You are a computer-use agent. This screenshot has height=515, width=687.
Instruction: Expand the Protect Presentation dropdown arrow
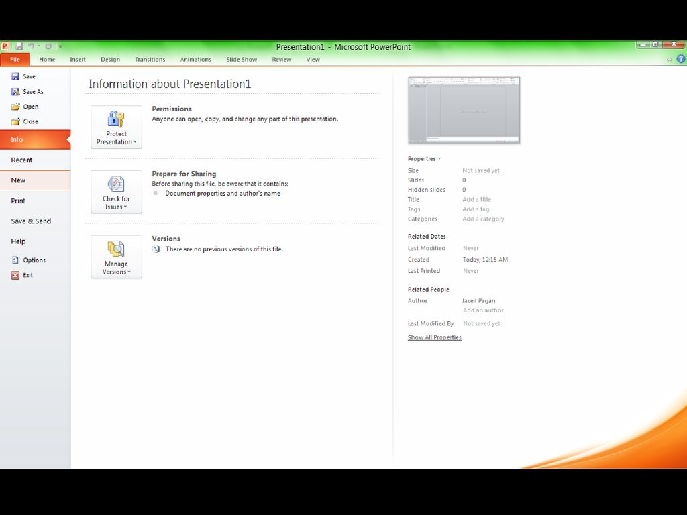pos(135,142)
